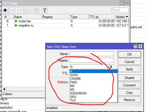Sort by the TTL (s) column header
Screen dimensions: 147x112
[102, 17]
